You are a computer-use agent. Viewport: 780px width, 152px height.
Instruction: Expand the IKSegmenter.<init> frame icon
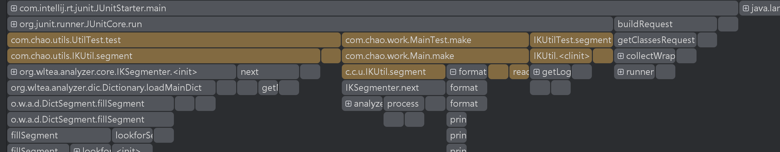(14, 72)
